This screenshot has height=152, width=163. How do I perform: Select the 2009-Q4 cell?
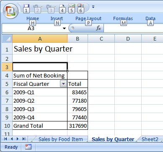point(40,117)
